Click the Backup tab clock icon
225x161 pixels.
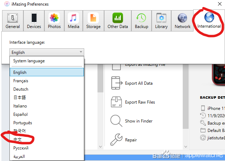141,18
